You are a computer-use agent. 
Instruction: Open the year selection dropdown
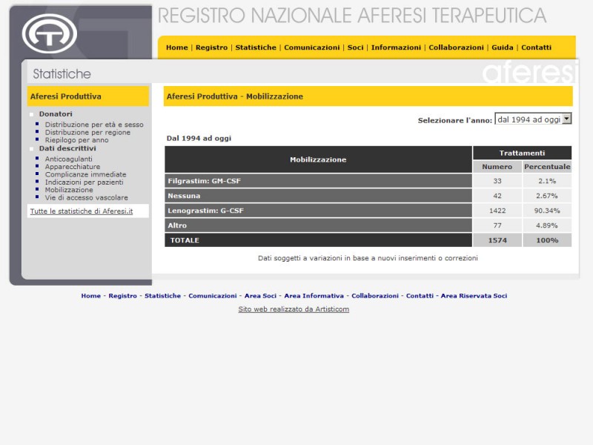click(x=533, y=119)
